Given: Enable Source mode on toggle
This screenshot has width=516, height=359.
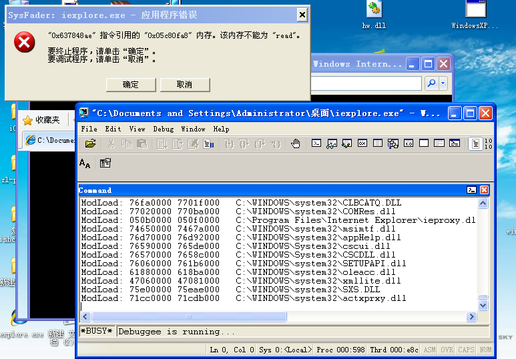Looking at the screenshot, I should [475, 143].
